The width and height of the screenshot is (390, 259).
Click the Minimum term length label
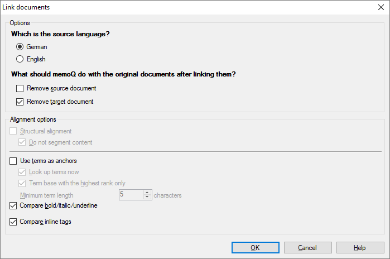[47, 195]
